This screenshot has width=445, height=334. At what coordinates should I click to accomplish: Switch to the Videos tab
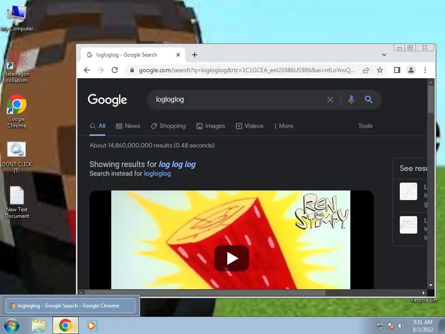(249, 126)
